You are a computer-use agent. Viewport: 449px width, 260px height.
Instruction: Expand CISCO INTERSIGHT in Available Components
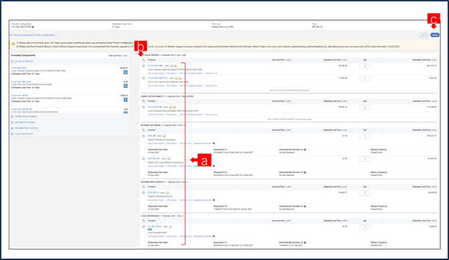pos(12,134)
